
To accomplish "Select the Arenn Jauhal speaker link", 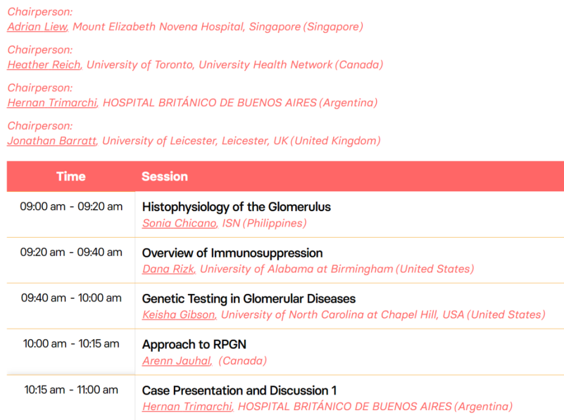I will pyautogui.click(x=176, y=361).
